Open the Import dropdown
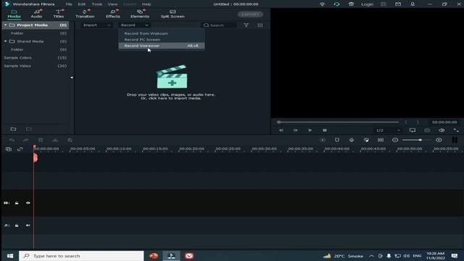Viewport: 464px width, 261px height. [96, 25]
